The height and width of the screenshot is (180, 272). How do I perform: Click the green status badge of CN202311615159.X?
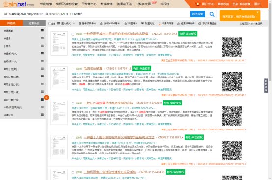coord(188,34)
